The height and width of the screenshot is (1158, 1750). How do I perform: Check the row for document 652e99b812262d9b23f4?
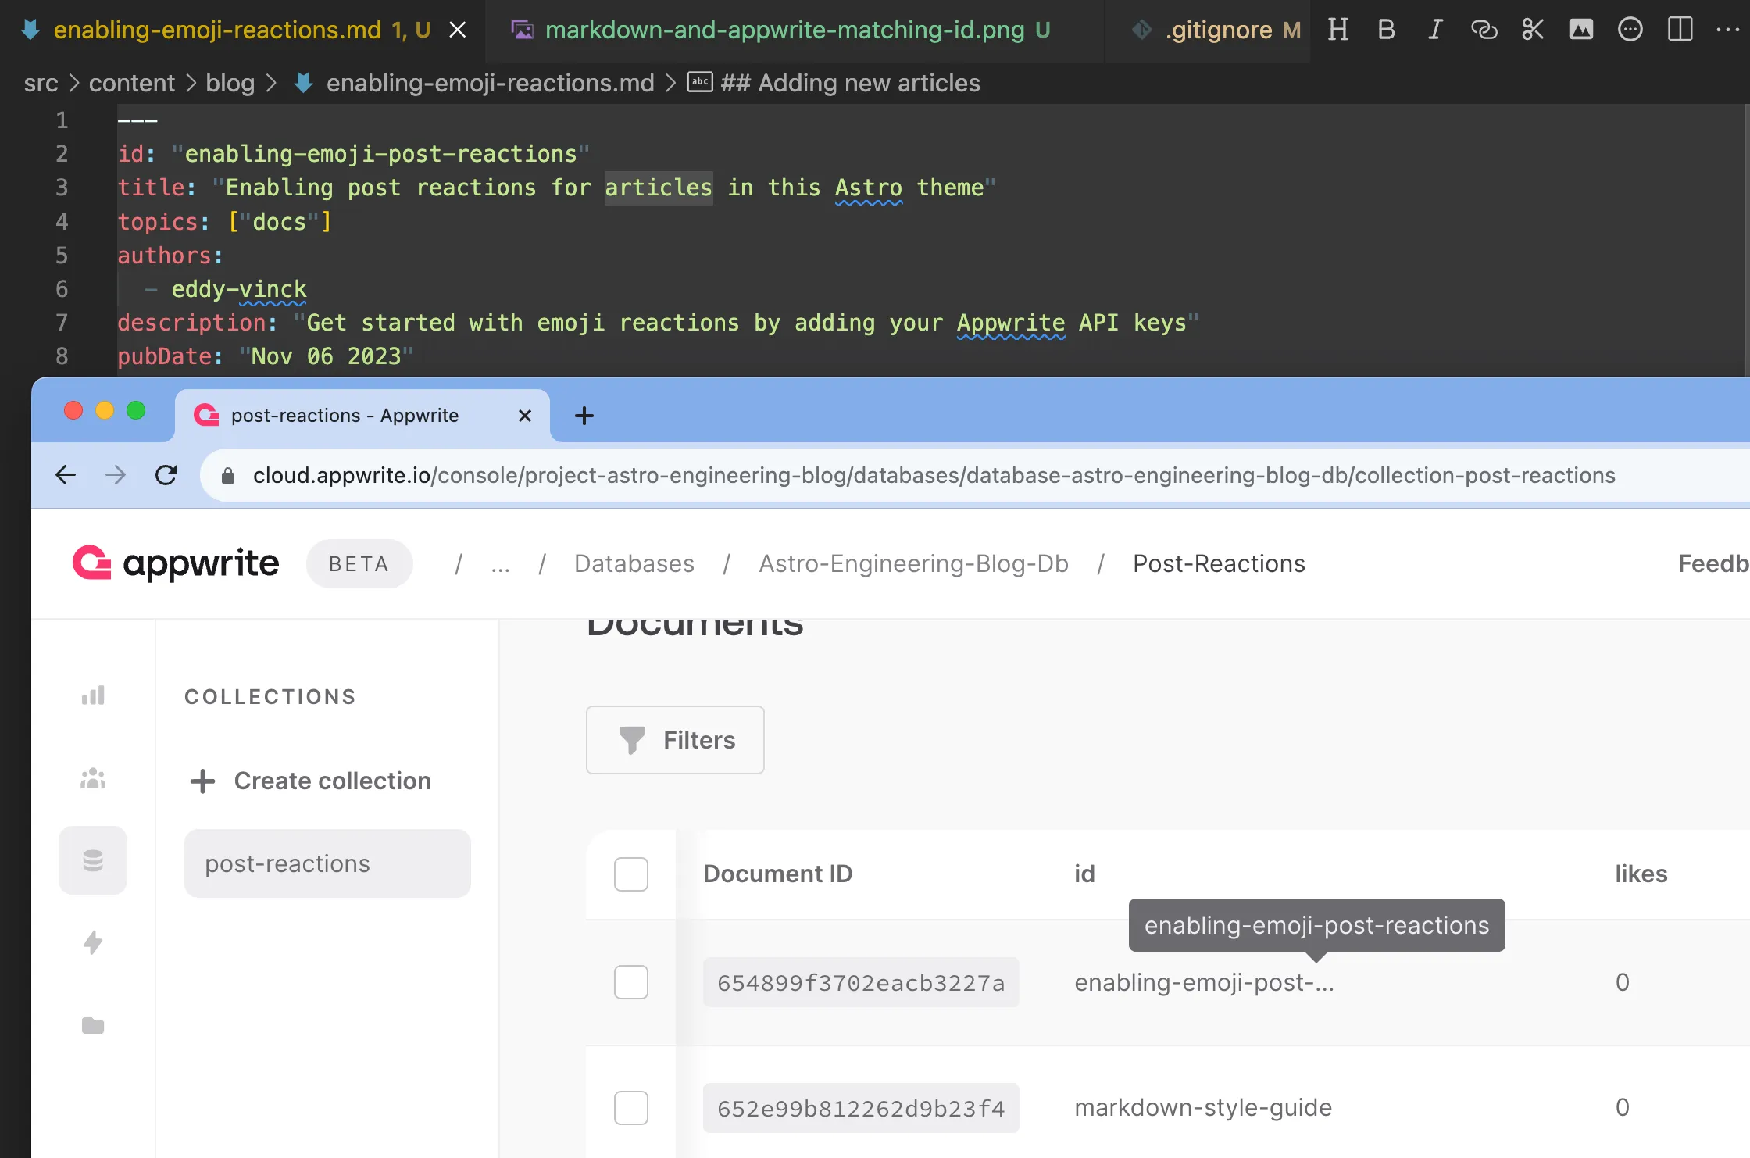[x=630, y=1107]
